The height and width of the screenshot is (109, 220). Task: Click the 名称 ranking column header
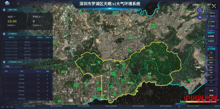click(x=22, y=71)
